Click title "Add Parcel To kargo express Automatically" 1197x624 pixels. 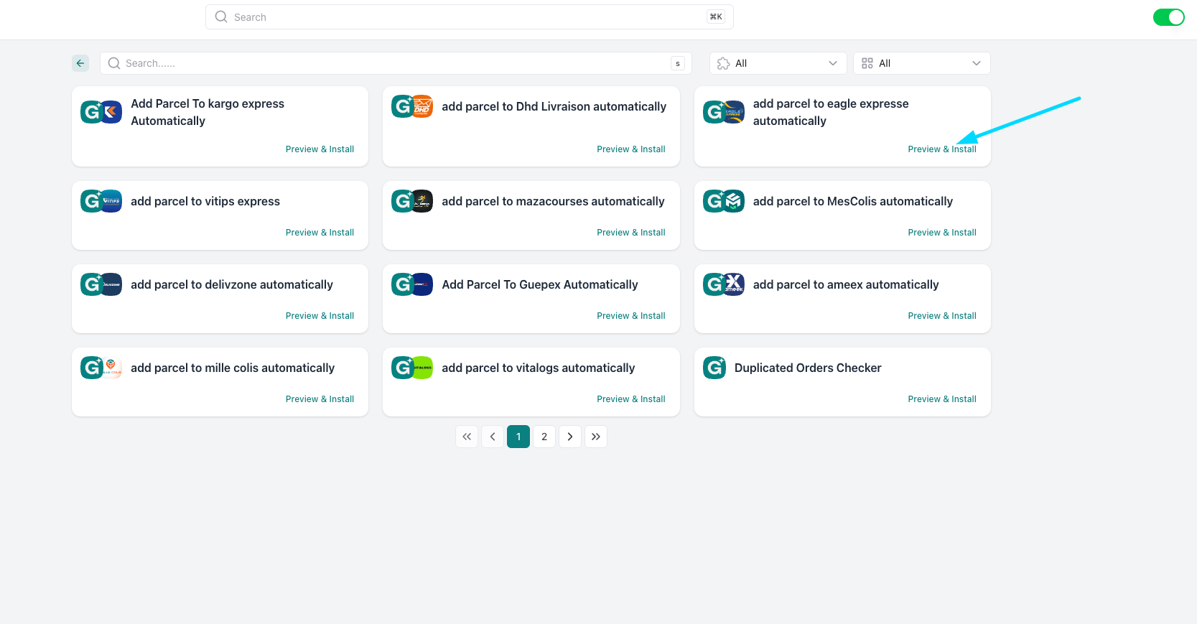(x=208, y=112)
